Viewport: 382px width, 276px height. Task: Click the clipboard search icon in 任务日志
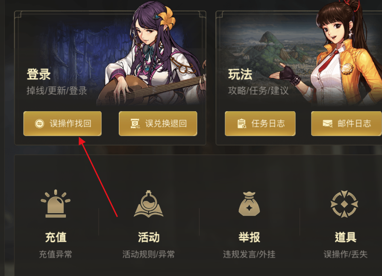tap(242, 124)
